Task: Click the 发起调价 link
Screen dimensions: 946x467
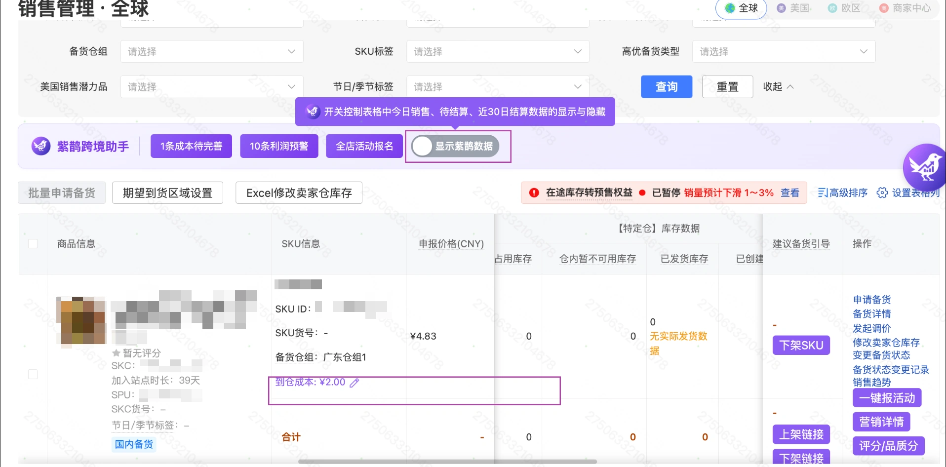Action: [872, 328]
